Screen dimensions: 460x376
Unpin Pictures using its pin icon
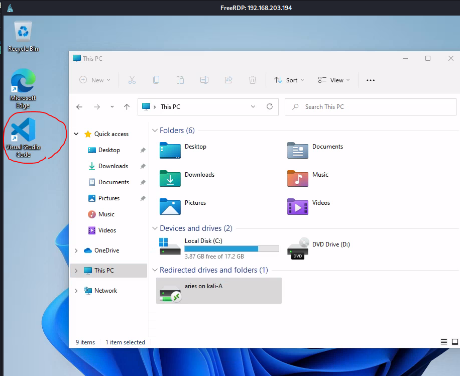(143, 198)
